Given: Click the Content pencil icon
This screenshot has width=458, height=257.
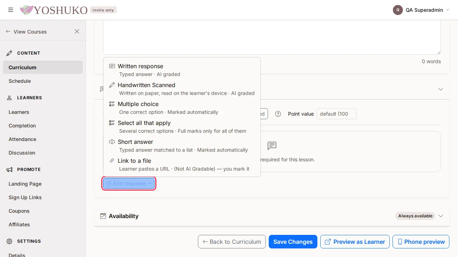Looking at the screenshot, I should (x=10, y=53).
